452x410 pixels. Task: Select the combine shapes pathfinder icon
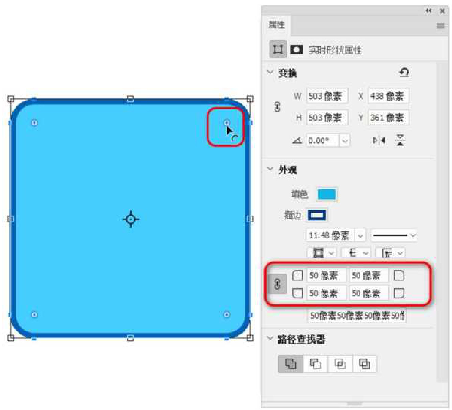coord(291,364)
